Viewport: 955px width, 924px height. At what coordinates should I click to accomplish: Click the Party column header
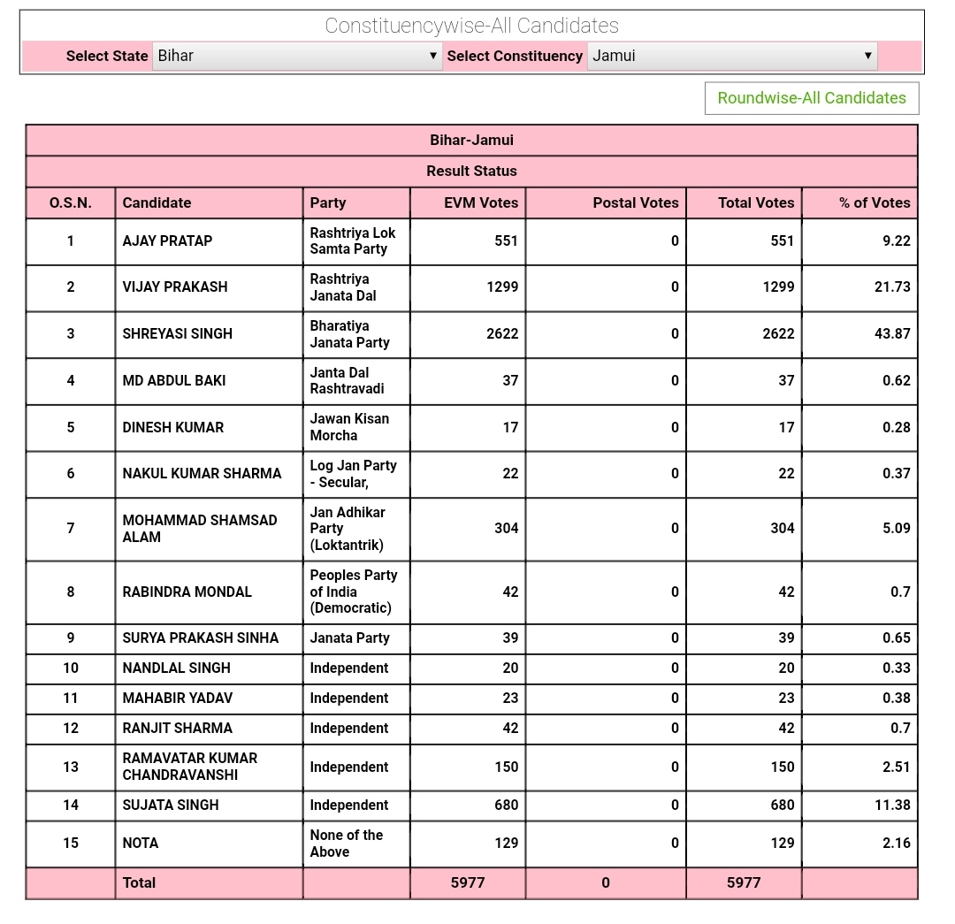pos(328,202)
